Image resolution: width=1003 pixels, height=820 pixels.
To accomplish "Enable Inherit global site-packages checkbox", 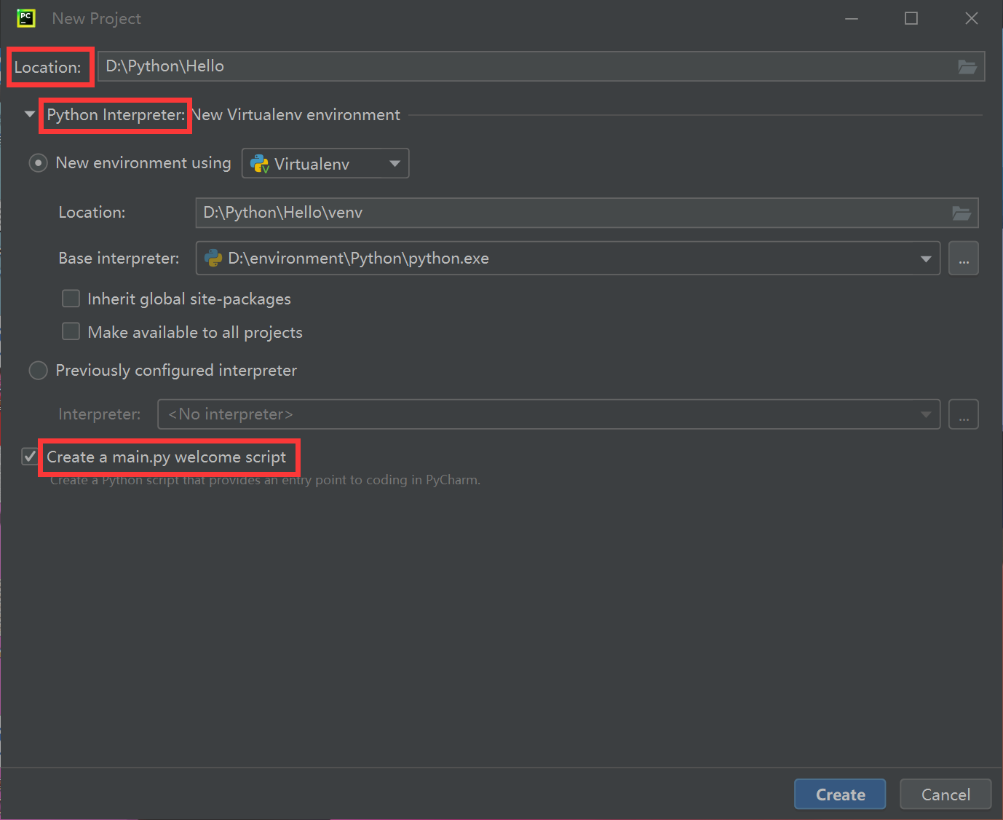I will 71,299.
